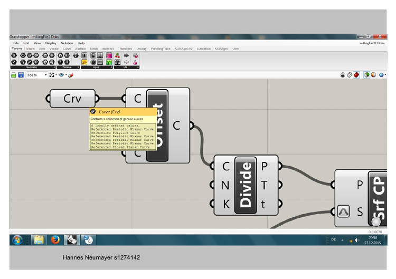Image resolution: width=396 pixels, height=279 pixels.
Task: Select the letter A hexagon icon in Primitive
Action: click(67, 62)
